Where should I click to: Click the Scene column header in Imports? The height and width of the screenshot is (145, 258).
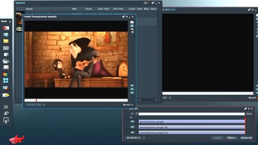pos(132,9)
